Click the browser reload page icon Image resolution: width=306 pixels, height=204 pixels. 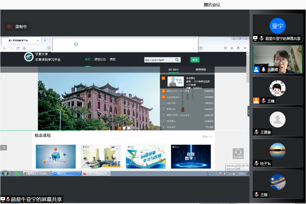(x=18, y=48)
